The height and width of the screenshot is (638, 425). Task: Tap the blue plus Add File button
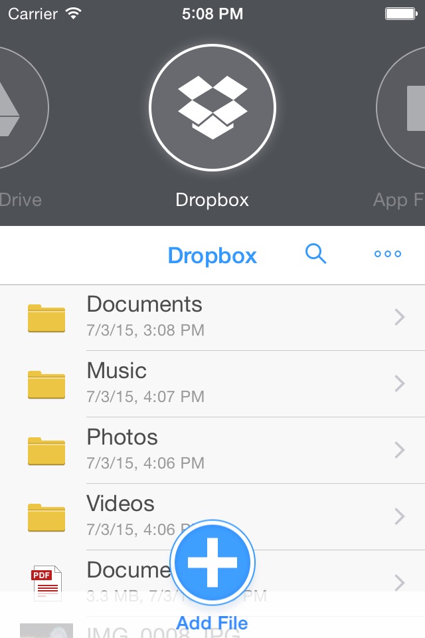point(212,562)
